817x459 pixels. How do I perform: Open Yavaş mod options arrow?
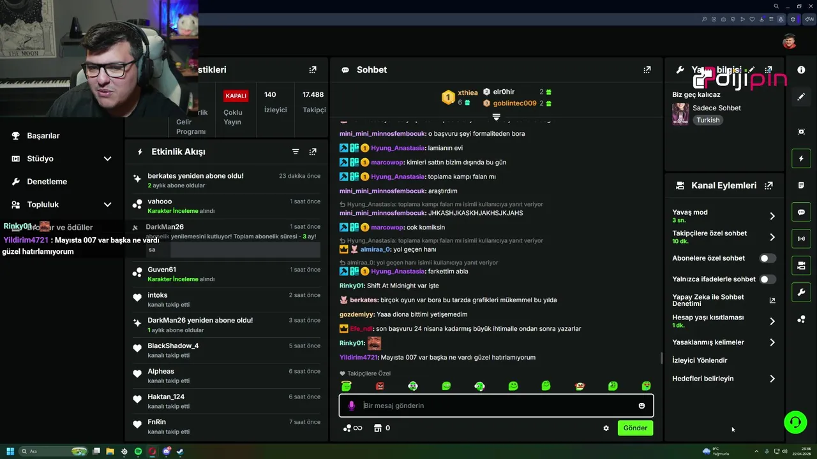772,216
